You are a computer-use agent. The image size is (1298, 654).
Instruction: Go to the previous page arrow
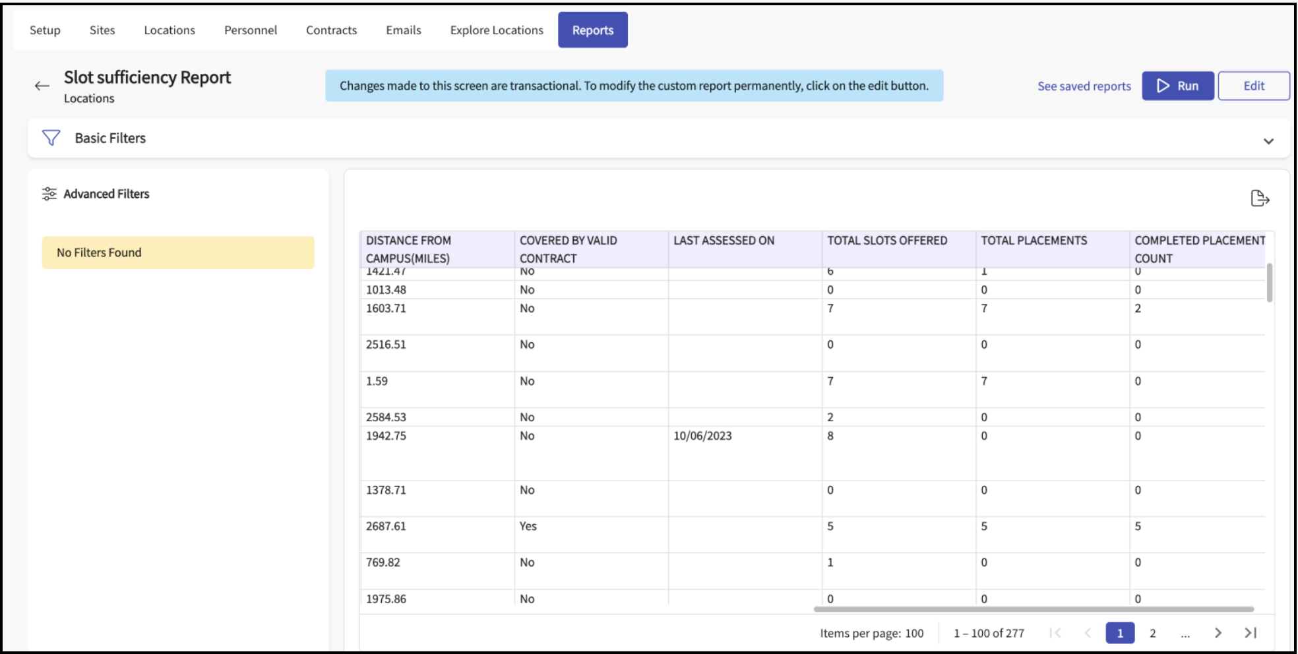pyautogui.click(x=1088, y=633)
